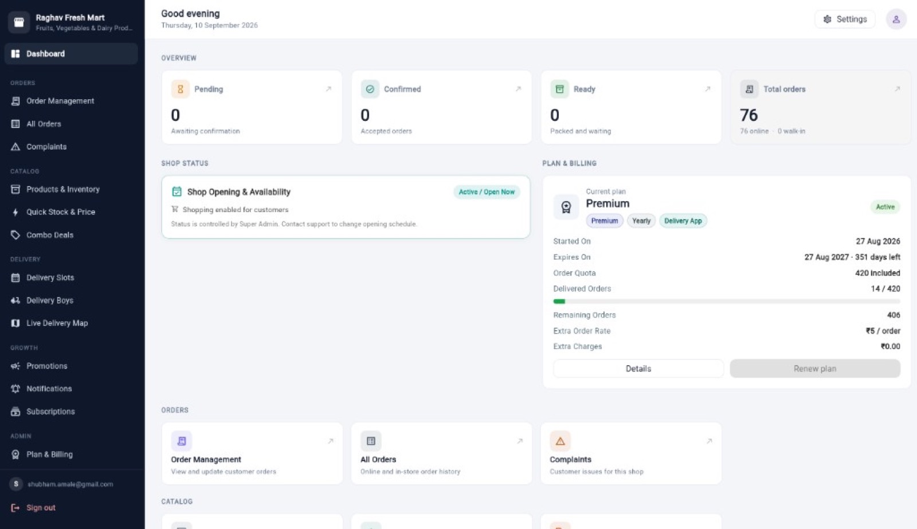
Task: Open Promotions in sidebar
Action: tap(71, 366)
